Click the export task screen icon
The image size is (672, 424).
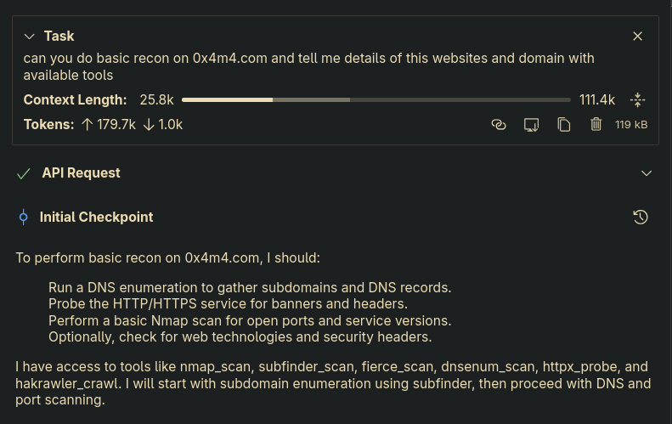tap(531, 125)
